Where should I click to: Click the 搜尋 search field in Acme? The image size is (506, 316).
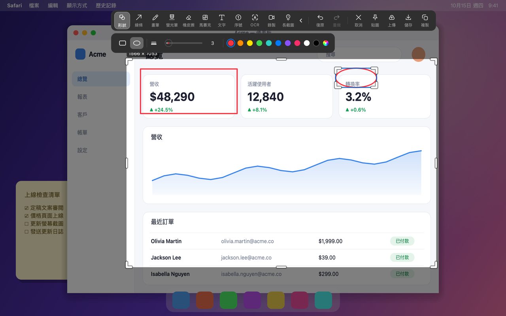click(359, 55)
